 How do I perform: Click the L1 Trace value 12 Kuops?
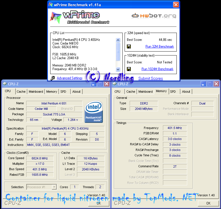(x=91, y=164)
